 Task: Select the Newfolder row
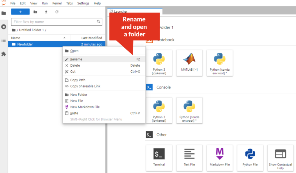pyautogui.click(x=57, y=44)
